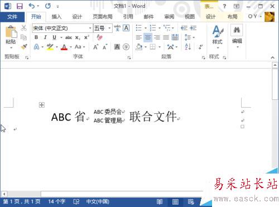Increase font size with A up
The image size is (279, 207).
tap(95, 47)
